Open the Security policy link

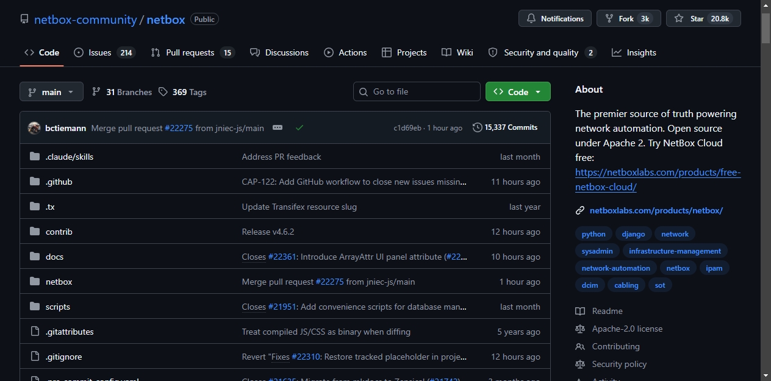611,364
